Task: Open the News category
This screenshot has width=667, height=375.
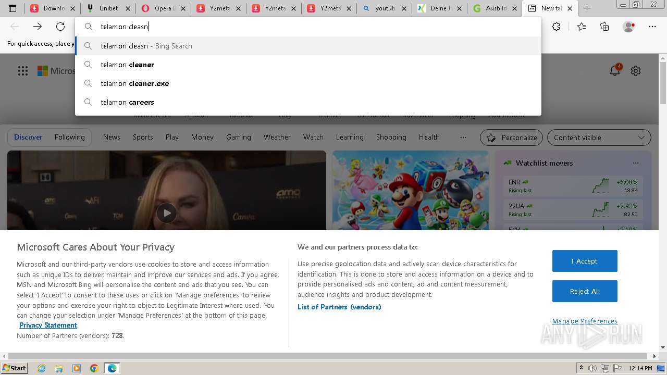Action: [112, 137]
